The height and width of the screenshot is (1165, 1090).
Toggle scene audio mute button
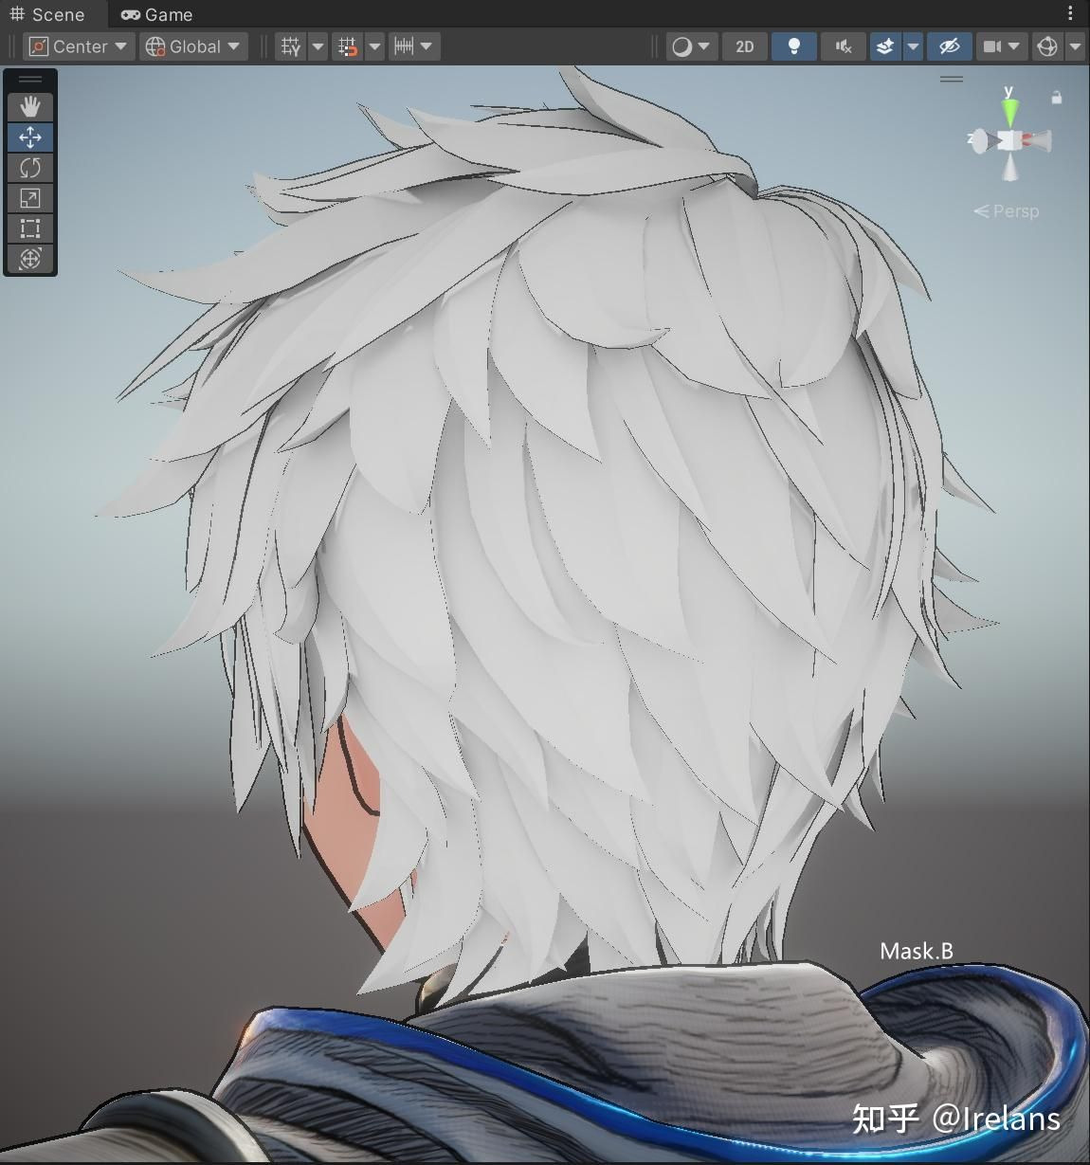[844, 46]
